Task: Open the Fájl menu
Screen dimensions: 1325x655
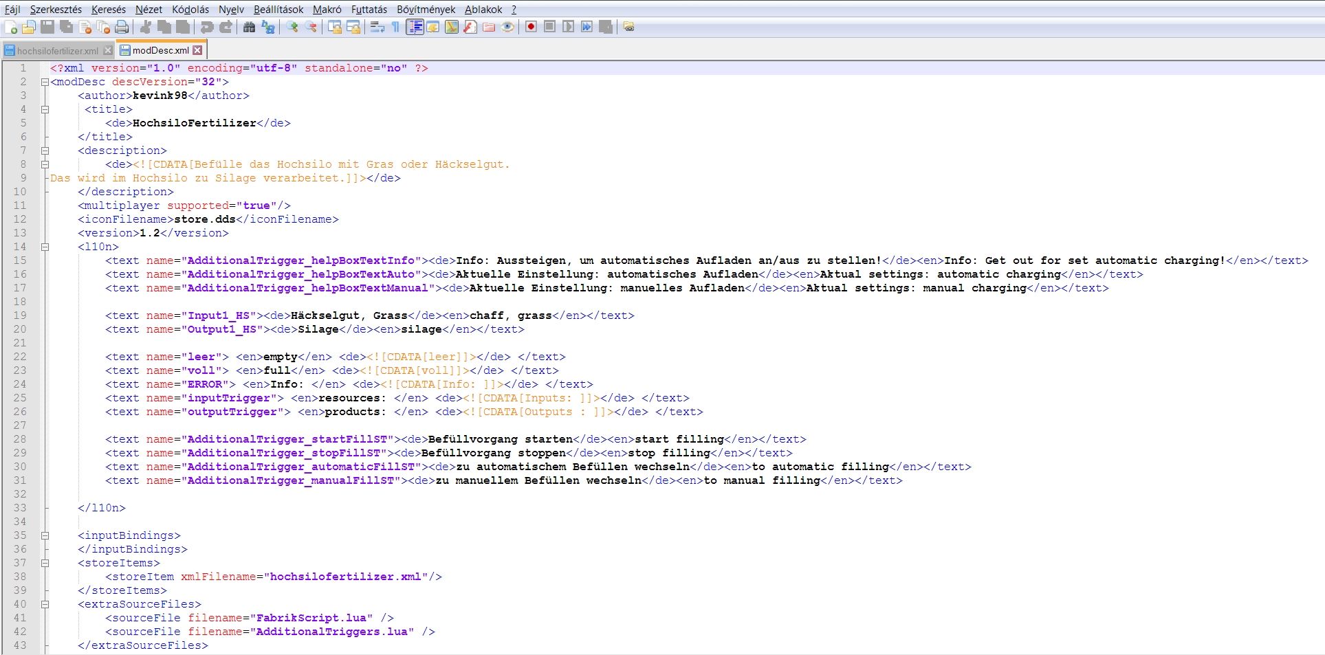Action: tap(12, 10)
